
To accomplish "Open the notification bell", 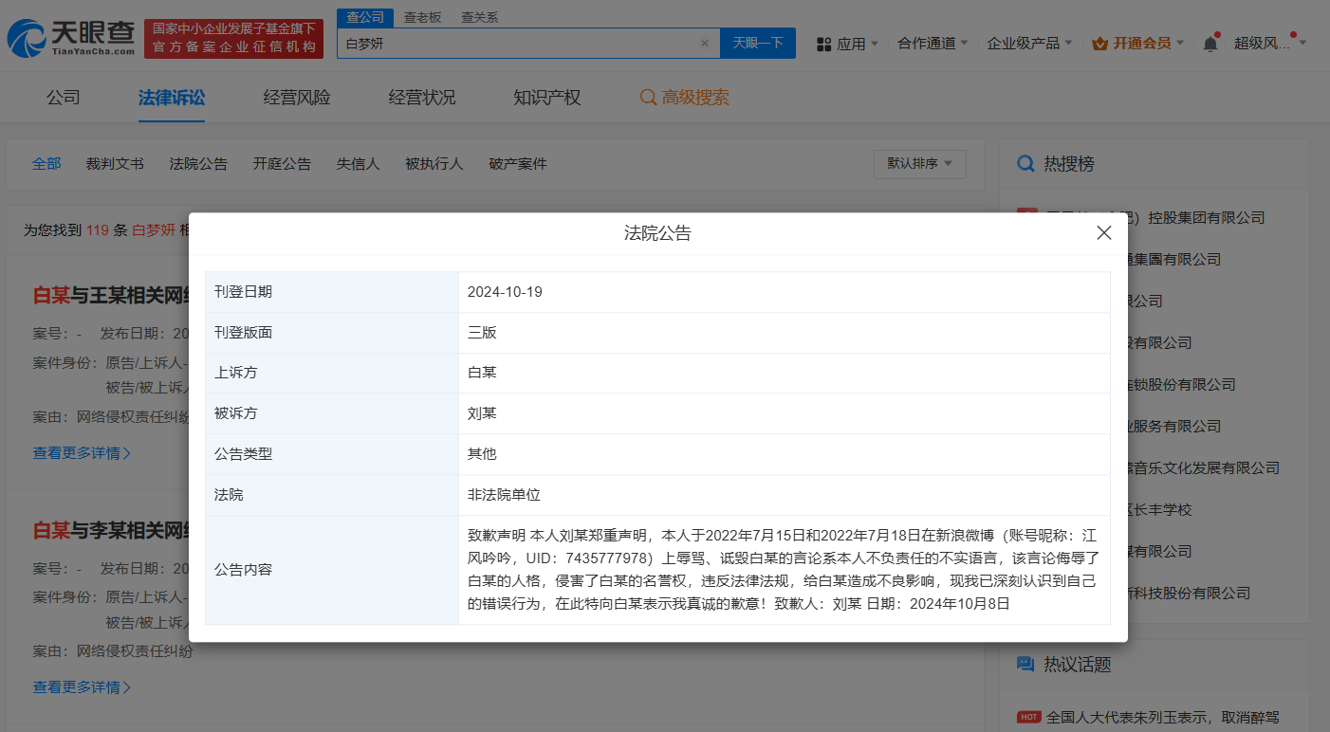I will point(1210,44).
